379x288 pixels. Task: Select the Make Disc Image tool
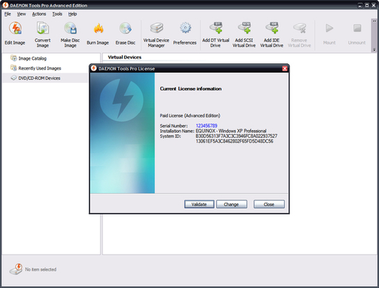(70, 34)
